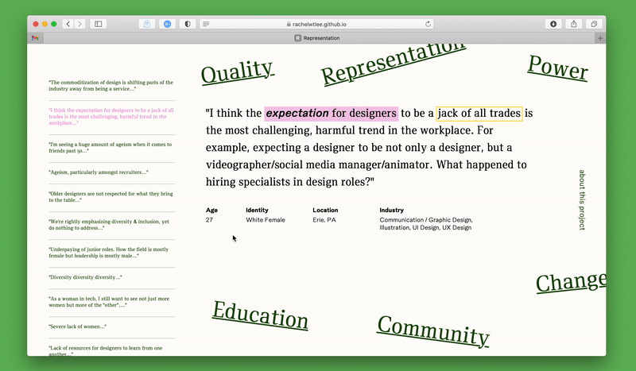Select quote 'Ageism, particularly amongst recruiters'
Image resolution: width=636 pixels, height=371 pixels.
click(x=99, y=172)
